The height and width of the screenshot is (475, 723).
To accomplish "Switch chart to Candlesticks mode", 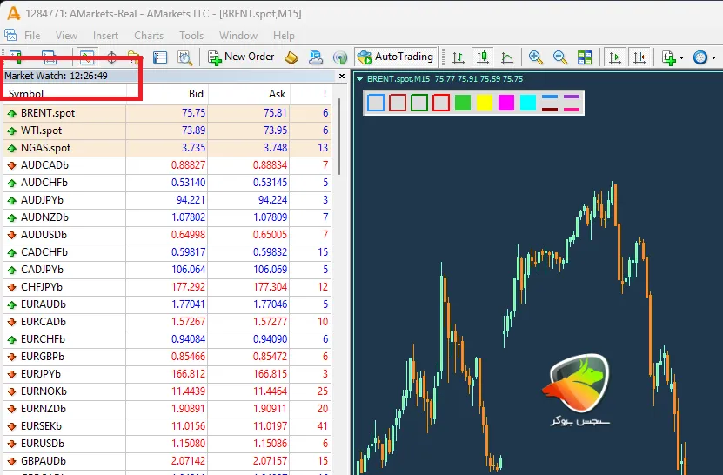I will pyautogui.click(x=482, y=57).
